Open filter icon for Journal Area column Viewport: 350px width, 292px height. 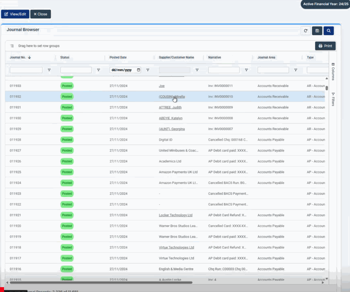click(296, 70)
